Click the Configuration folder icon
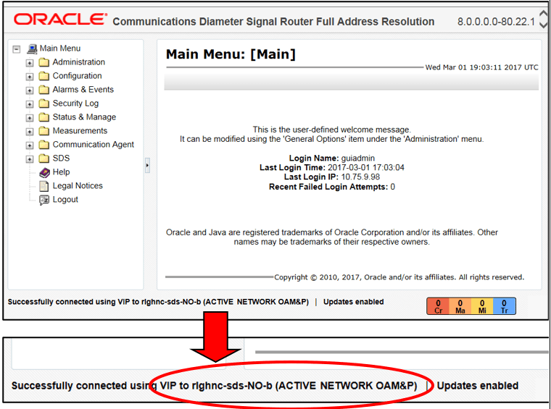 tap(44, 76)
